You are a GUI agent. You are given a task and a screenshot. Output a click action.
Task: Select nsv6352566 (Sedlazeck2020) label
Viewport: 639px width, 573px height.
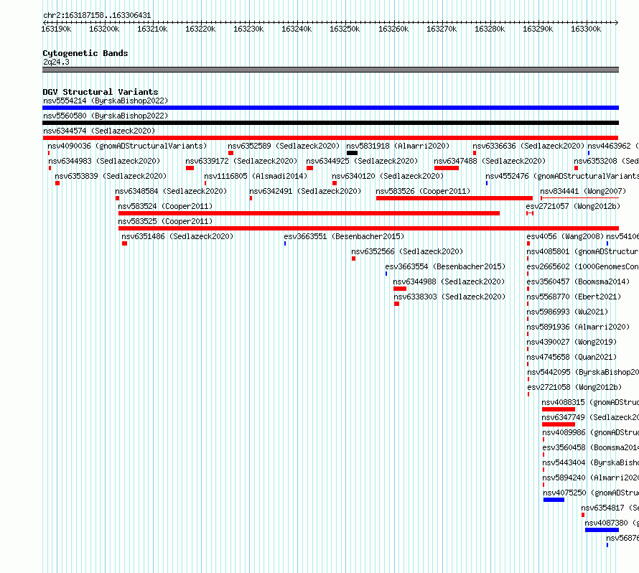[407, 251]
